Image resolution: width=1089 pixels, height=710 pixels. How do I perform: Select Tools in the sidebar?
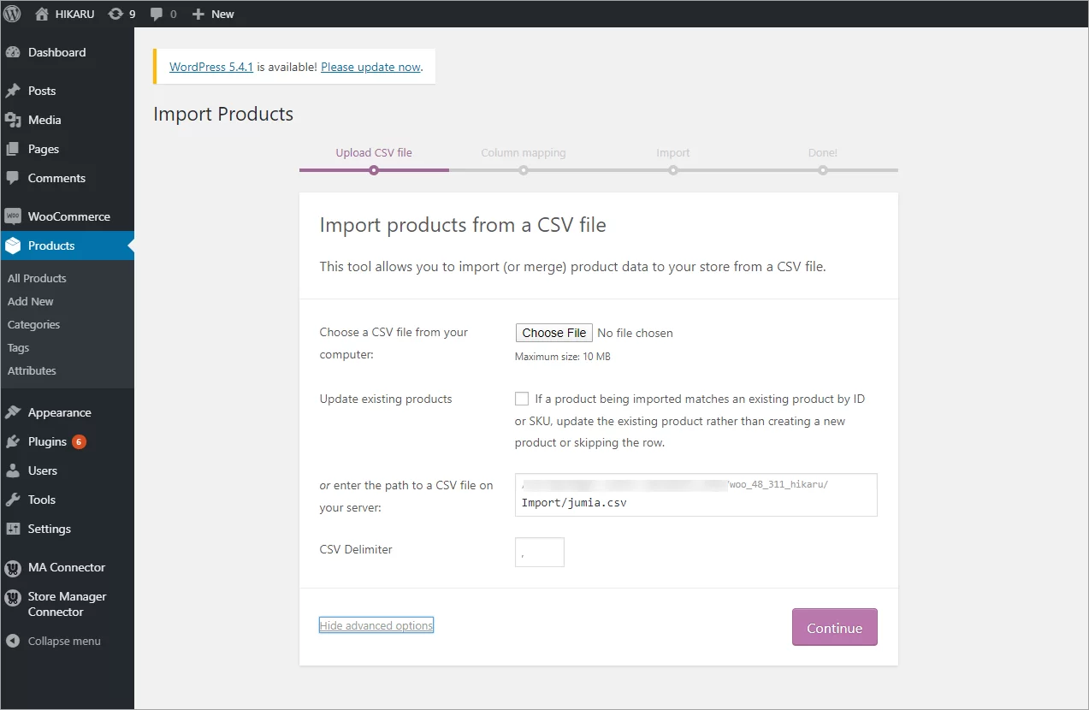41,499
